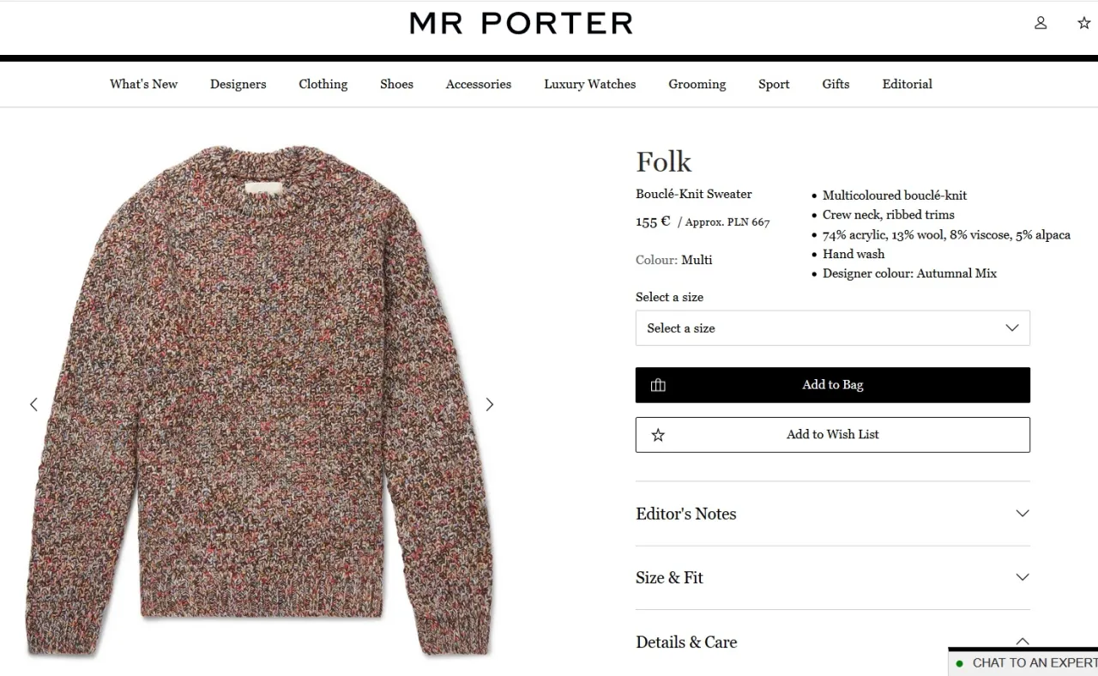1098x676 pixels.
Task: Click the Folk designer name link
Action: point(663,162)
